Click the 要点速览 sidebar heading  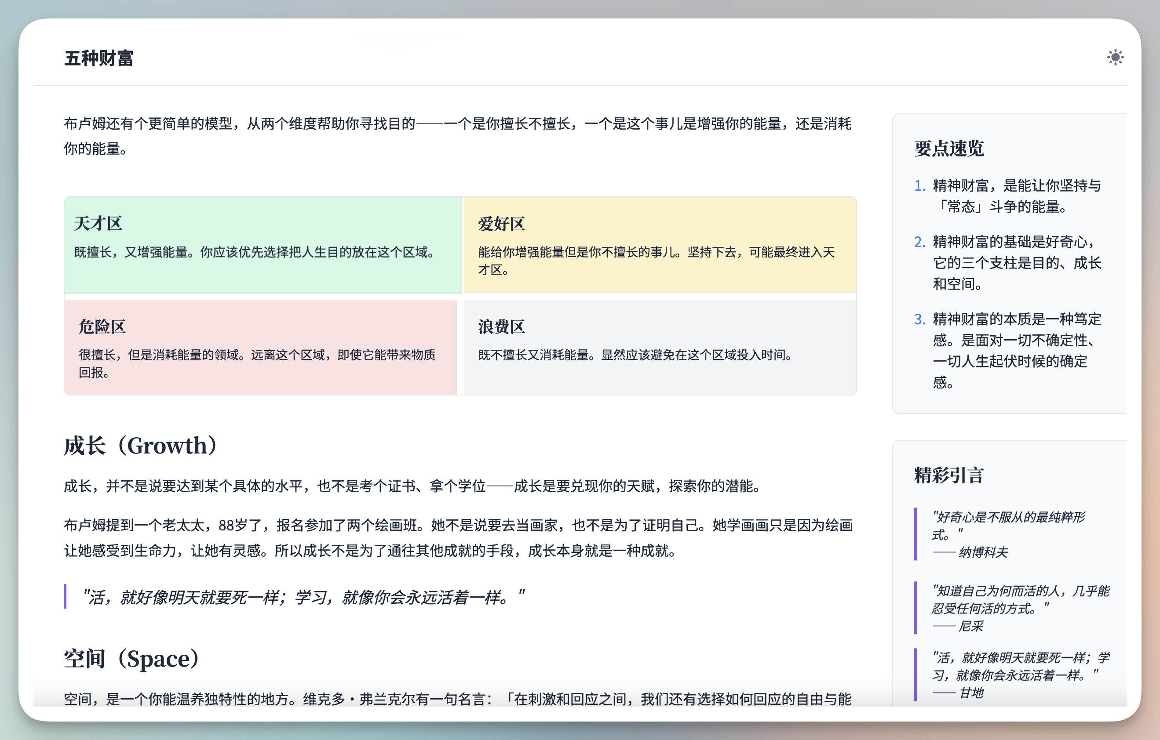point(948,148)
